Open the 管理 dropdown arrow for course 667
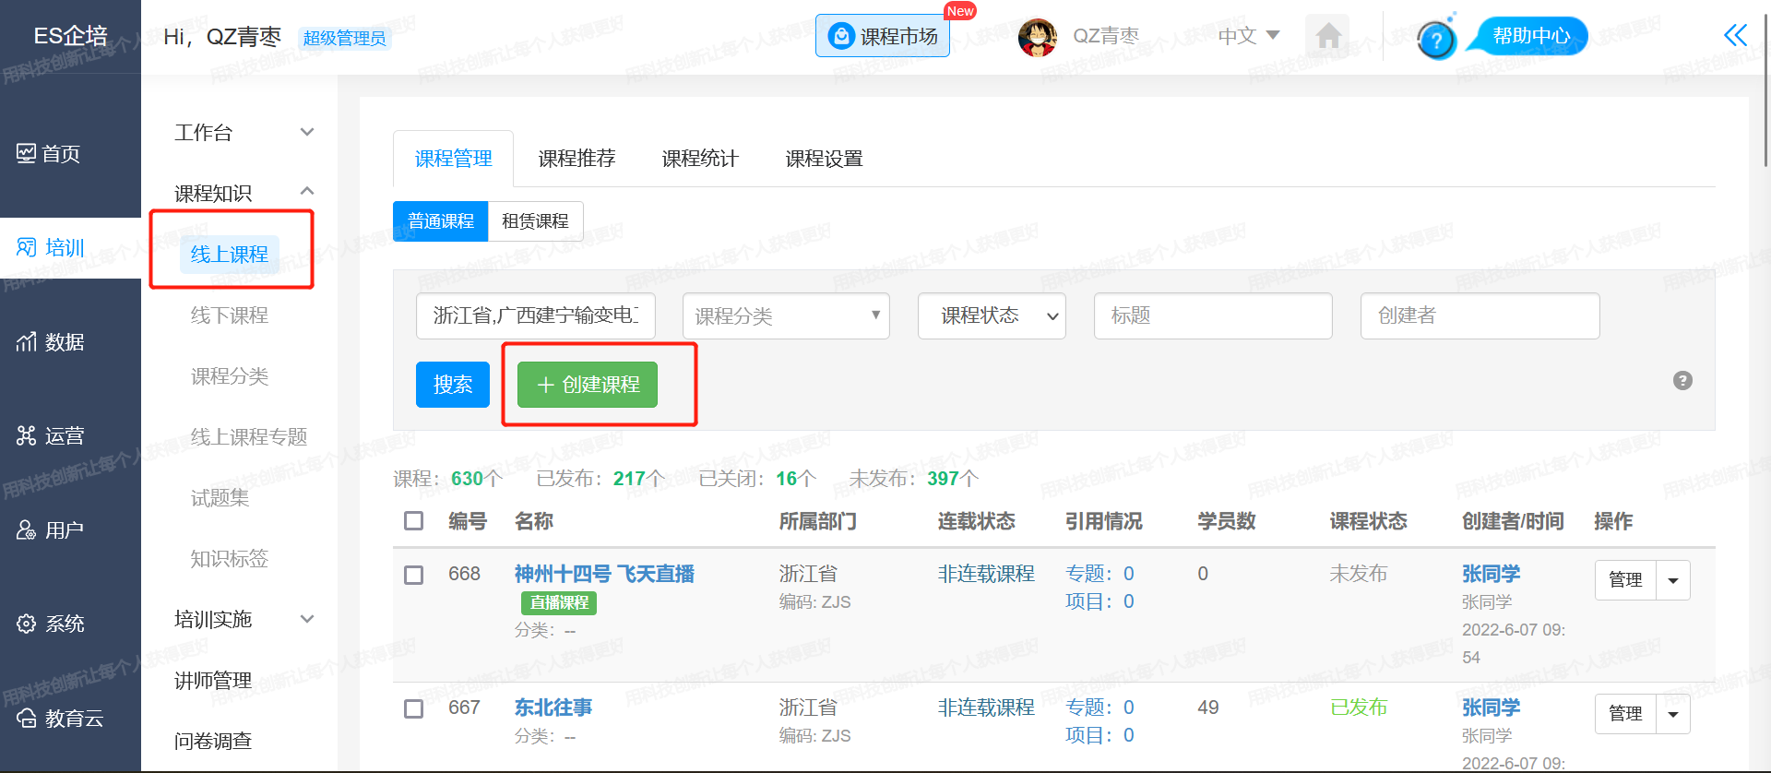The width and height of the screenshot is (1771, 773). point(1673,714)
